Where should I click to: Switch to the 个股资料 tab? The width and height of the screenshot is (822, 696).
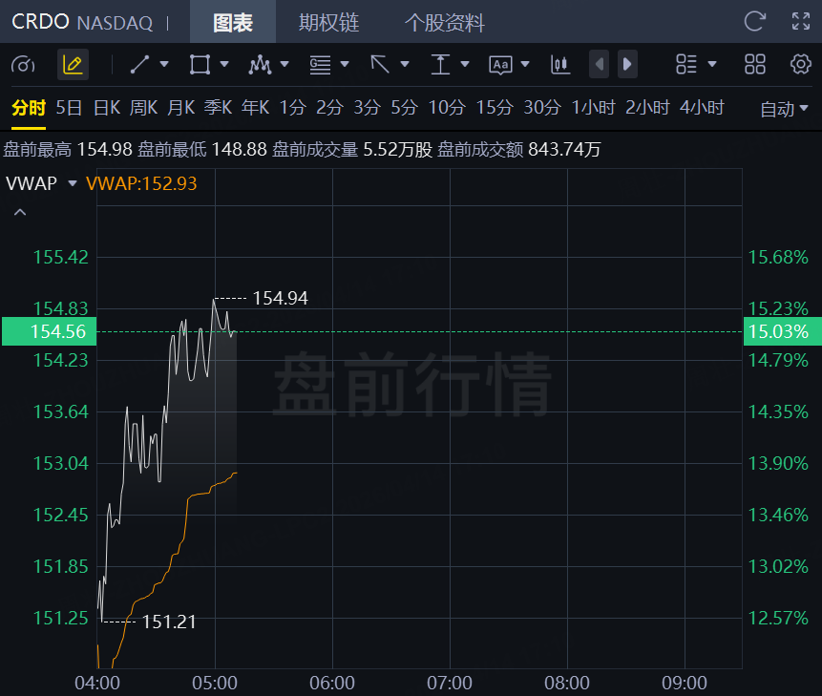pos(445,22)
